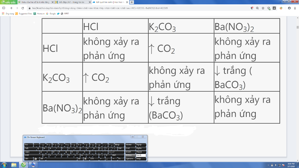
Task: Close the 'Kết quả tìm kiếm' tab
Action: (x=127, y=2)
